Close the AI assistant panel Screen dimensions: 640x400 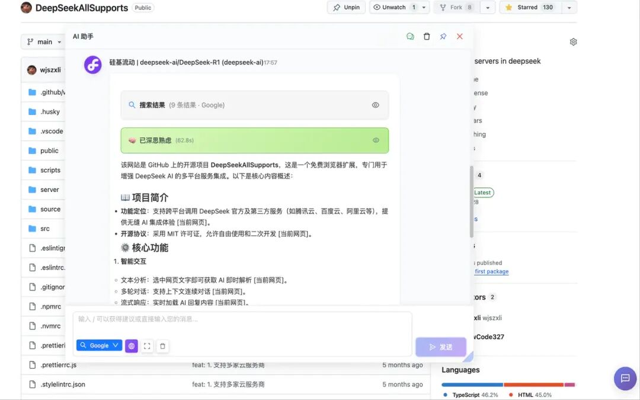point(460,36)
